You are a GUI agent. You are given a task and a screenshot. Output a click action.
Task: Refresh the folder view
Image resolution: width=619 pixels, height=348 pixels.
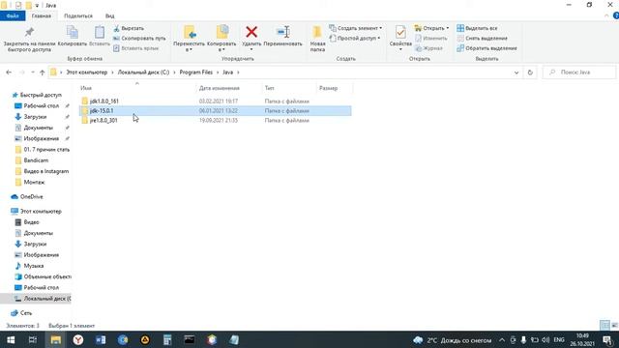tap(530, 72)
